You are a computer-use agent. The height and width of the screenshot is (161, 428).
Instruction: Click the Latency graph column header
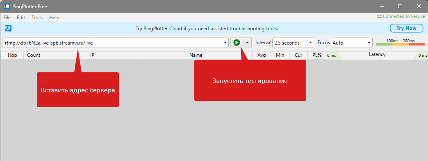(377, 55)
